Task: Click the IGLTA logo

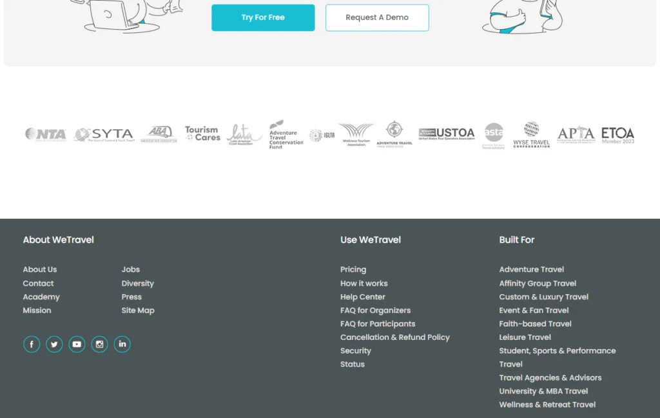Action: [322, 135]
